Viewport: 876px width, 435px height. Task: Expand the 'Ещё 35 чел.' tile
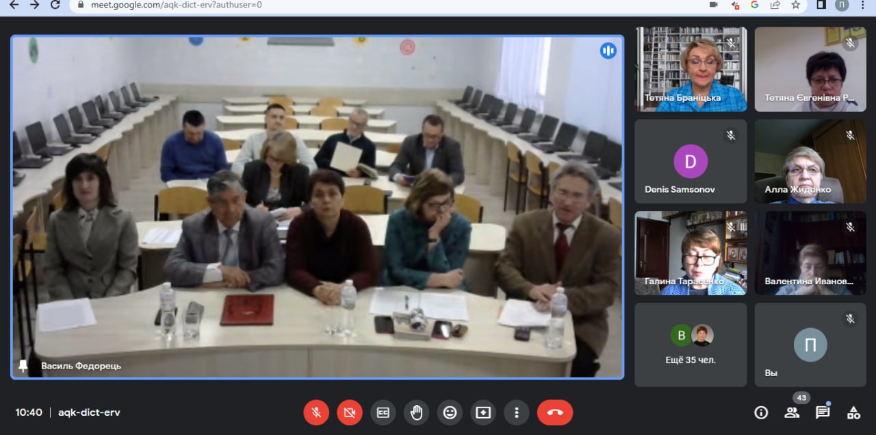pos(691,345)
